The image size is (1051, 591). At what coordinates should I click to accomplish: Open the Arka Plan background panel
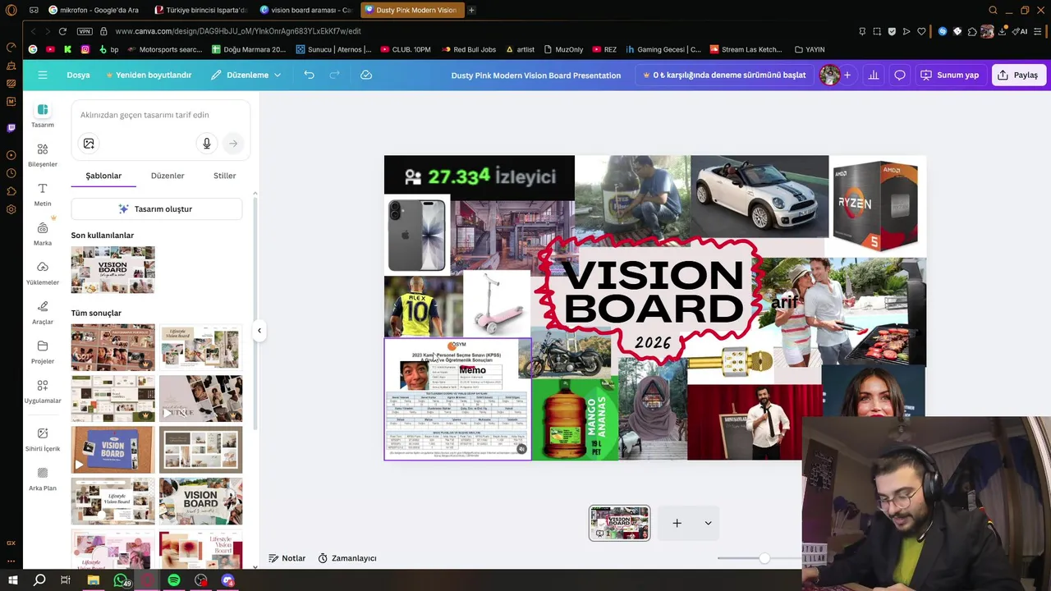(43, 479)
